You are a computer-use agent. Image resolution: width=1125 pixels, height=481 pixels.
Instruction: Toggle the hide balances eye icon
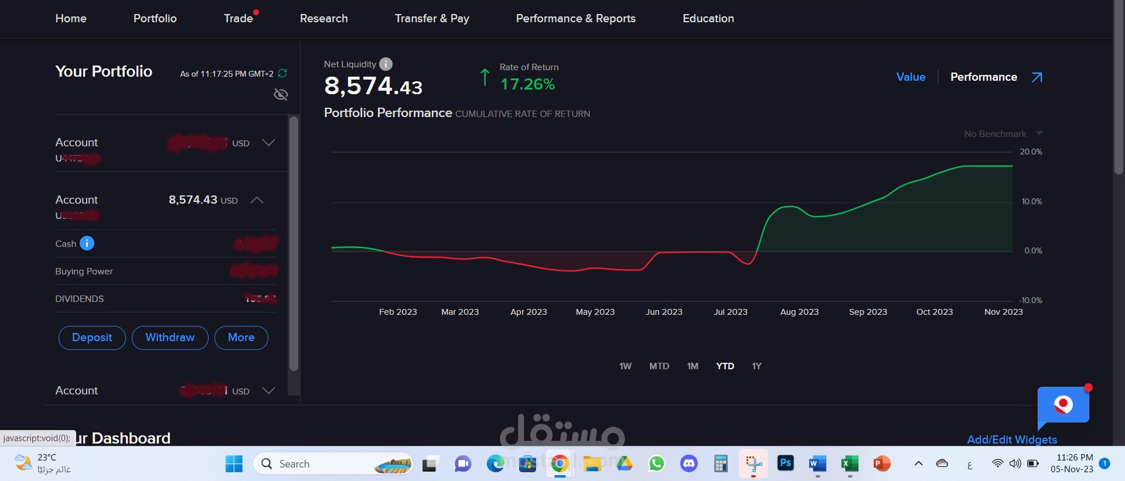[x=281, y=94]
